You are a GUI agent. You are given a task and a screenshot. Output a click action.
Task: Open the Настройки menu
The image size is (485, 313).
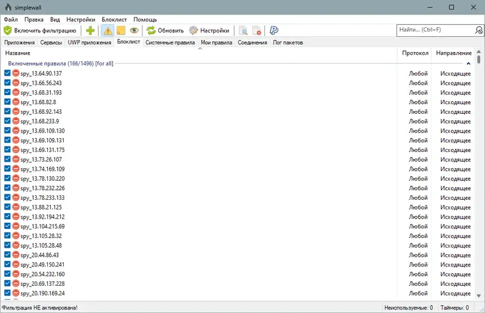pos(81,19)
